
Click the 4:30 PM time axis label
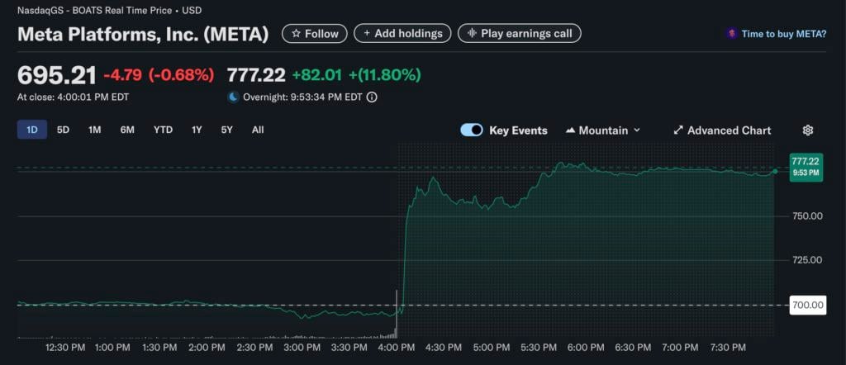point(443,348)
